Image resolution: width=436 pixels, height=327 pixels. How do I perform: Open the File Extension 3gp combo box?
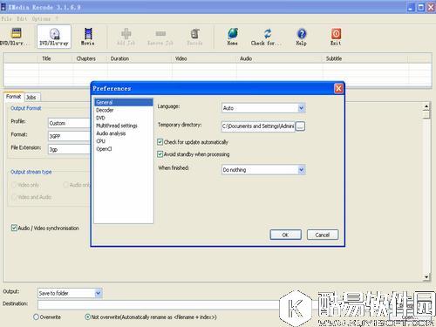click(x=69, y=149)
